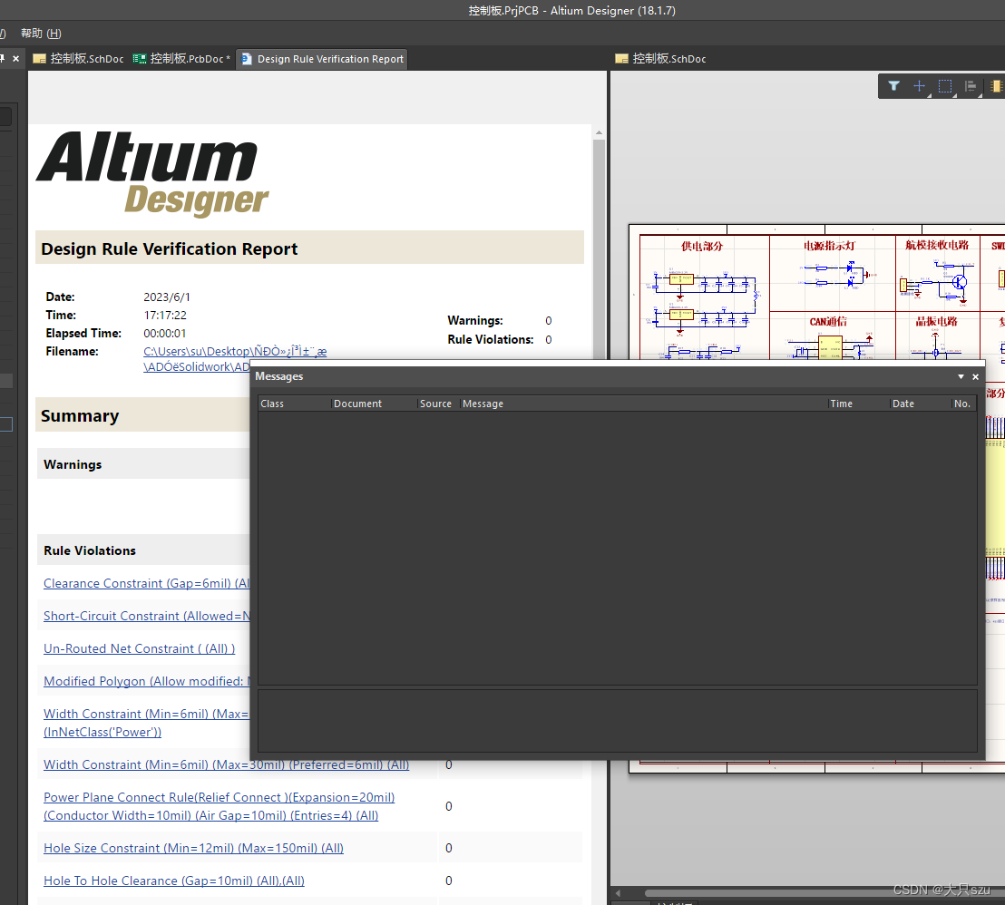Select the Move Object crosshair tool
The image size is (1005, 905).
pos(919,86)
